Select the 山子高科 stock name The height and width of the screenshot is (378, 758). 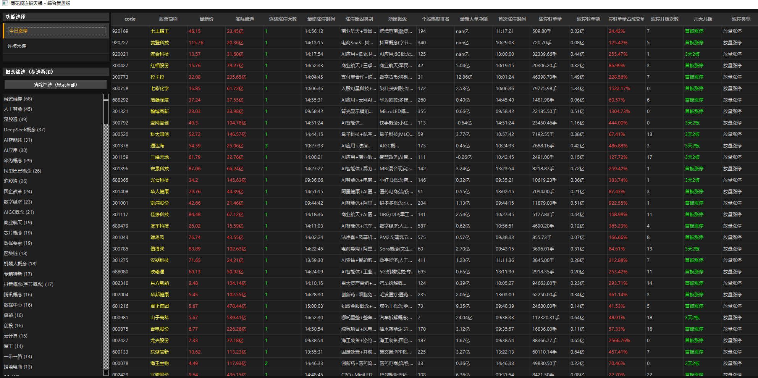(x=160, y=318)
